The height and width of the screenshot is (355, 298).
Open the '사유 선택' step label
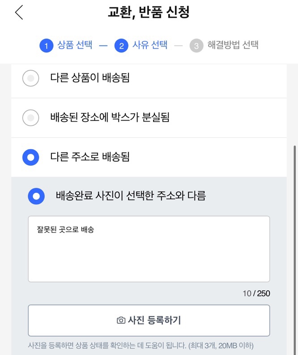[150, 45]
